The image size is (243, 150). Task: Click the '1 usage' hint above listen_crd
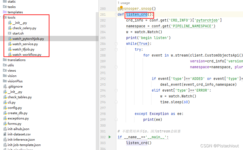124,3
